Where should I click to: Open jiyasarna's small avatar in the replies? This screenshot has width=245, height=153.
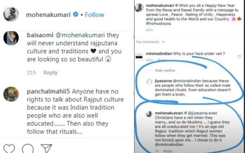point(149,81)
